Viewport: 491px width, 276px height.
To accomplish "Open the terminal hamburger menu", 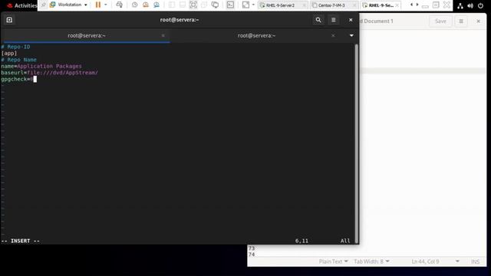I will click(334, 20).
